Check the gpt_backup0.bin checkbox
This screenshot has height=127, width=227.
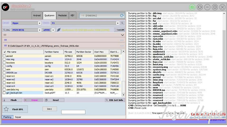point(4,93)
